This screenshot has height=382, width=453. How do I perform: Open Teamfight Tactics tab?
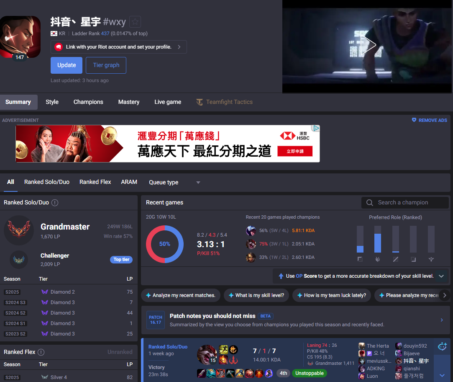tap(224, 102)
